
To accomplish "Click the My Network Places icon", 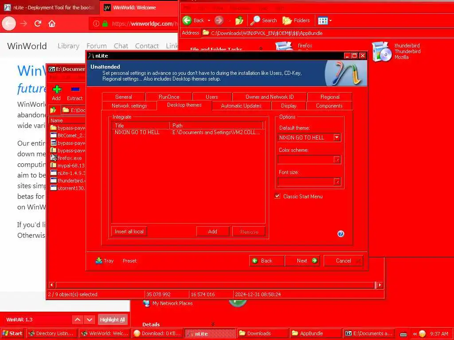I will [146, 303].
